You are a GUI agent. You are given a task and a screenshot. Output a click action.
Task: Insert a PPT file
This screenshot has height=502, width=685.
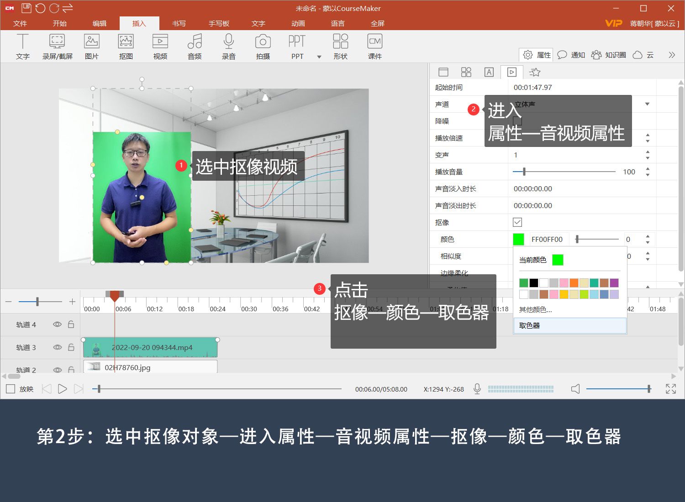tap(297, 47)
